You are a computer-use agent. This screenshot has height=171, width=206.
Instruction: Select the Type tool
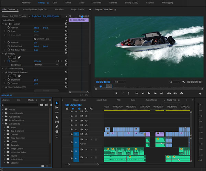point(57,136)
